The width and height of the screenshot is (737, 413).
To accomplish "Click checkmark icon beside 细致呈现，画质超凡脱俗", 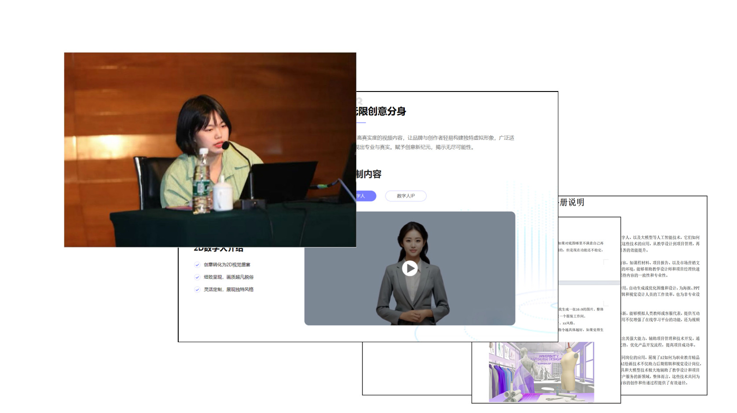I will pos(197,277).
